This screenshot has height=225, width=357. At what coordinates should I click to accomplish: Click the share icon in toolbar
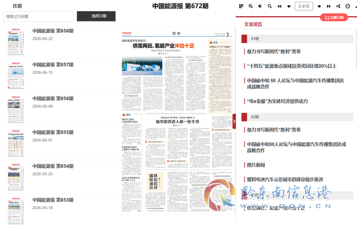pyautogui.click(x=339, y=6)
